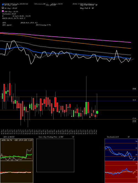Click the 'Intra Day Trading Price & MRSI' title
The width and height of the screenshot is (138, 183).
(x=56, y=137)
